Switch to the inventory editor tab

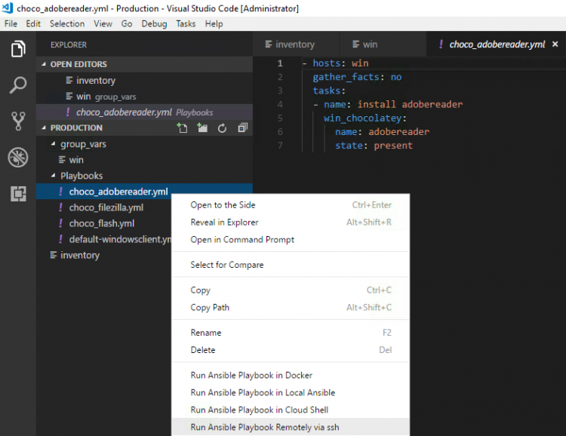point(296,44)
